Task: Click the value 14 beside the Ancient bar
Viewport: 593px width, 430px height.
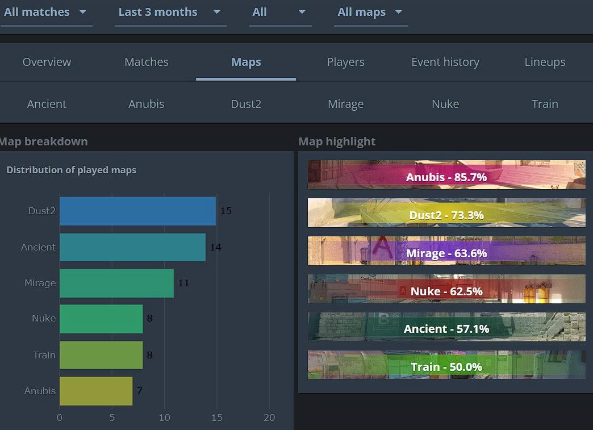Action: pos(216,247)
